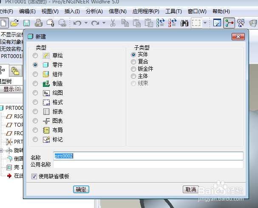Open the Show model tree dropdown
Image resolution: width=258 pixels, height=208 pixels.
tap(11, 89)
